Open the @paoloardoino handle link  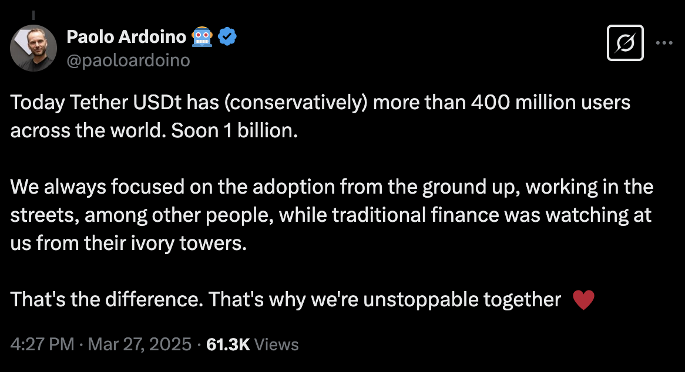(129, 60)
